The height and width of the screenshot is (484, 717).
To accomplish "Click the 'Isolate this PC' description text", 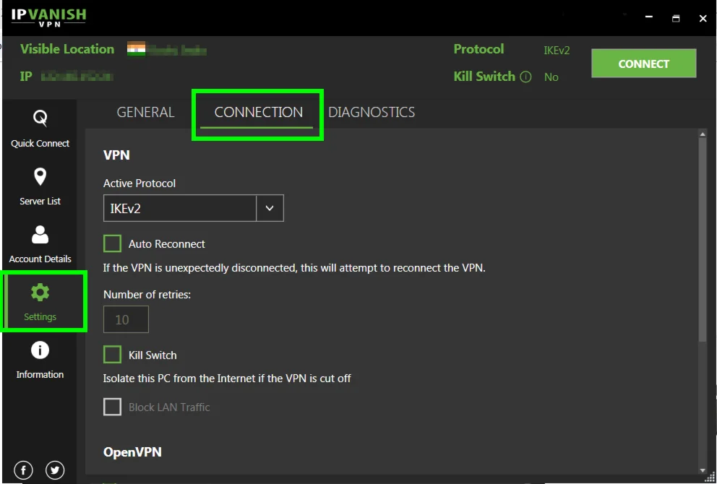I will tap(227, 379).
